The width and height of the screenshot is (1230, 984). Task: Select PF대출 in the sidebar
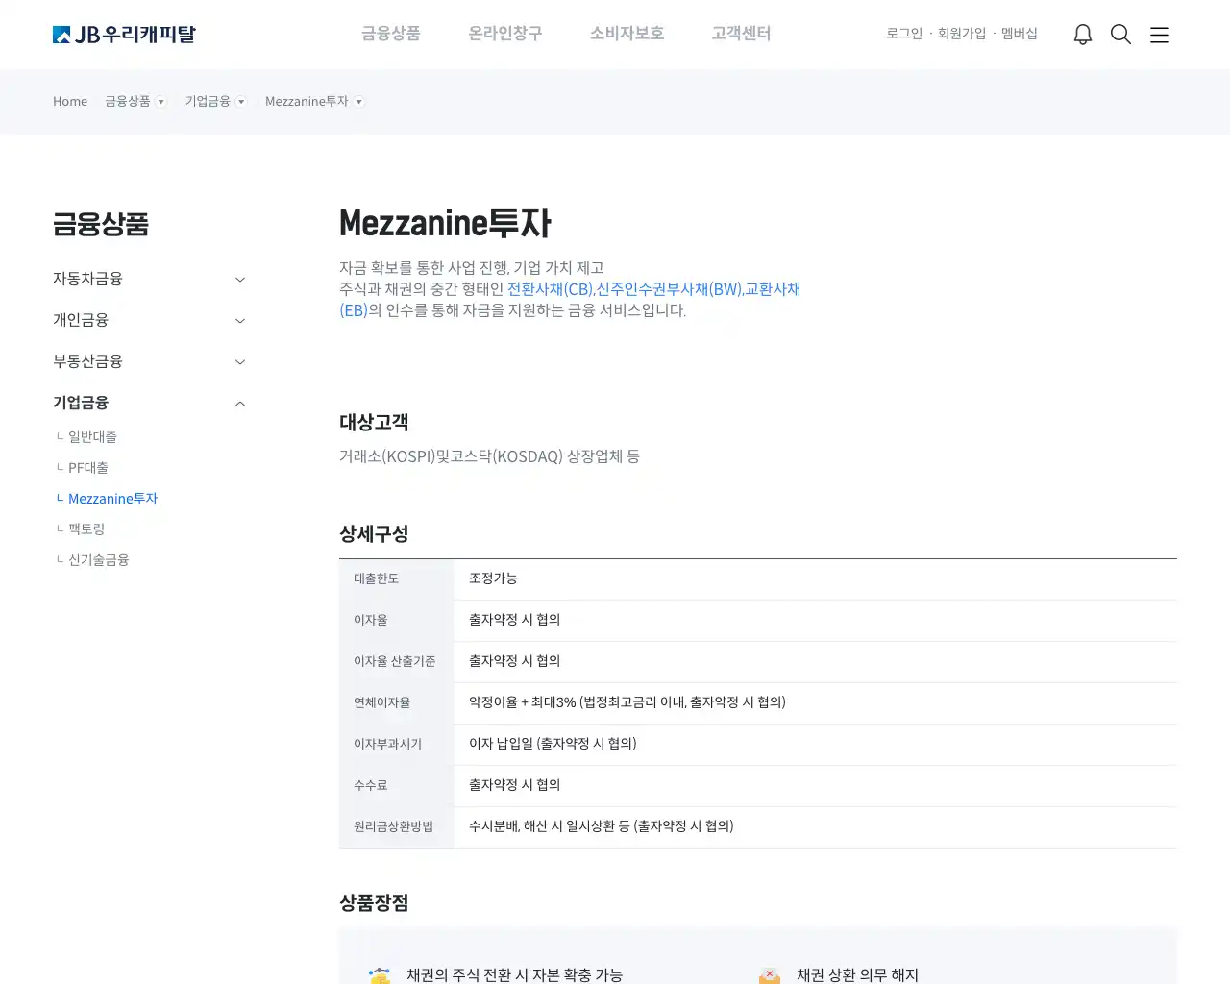pyautogui.click(x=87, y=468)
